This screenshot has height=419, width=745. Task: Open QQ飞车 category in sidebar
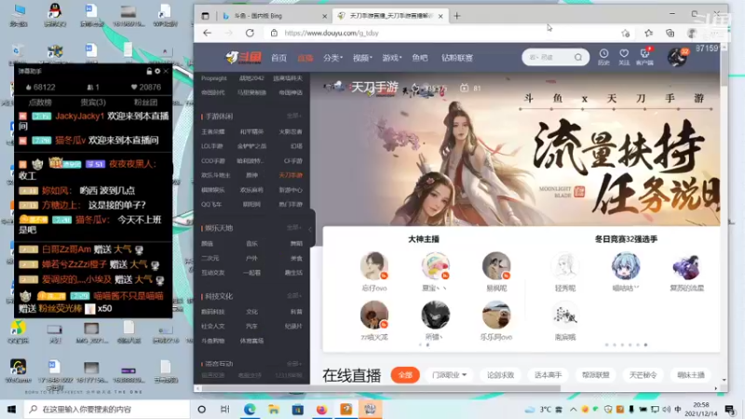pyautogui.click(x=211, y=204)
